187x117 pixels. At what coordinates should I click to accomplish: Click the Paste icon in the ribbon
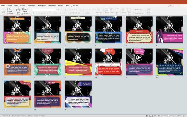pos(4,11)
